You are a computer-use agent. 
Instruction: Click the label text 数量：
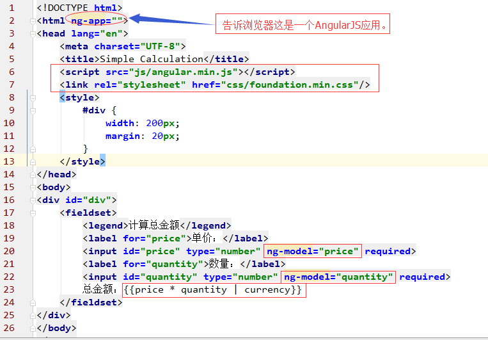pyautogui.click(x=221, y=263)
